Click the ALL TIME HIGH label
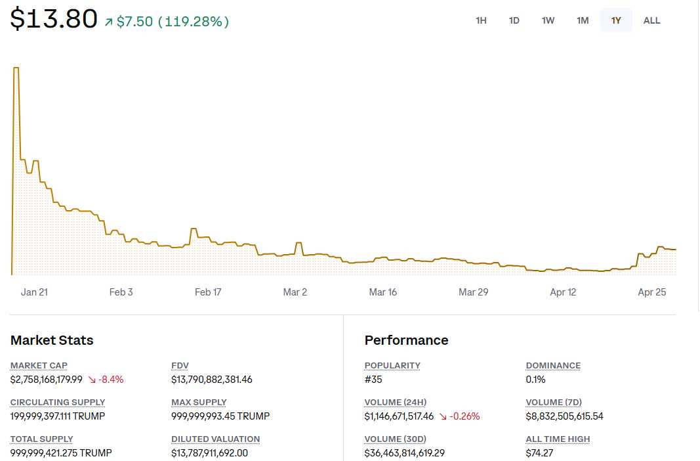Image resolution: width=700 pixels, height=461 pixels. pos(558,439)
